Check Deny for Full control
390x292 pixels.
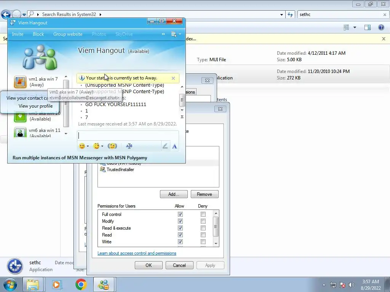pos(203,214)
